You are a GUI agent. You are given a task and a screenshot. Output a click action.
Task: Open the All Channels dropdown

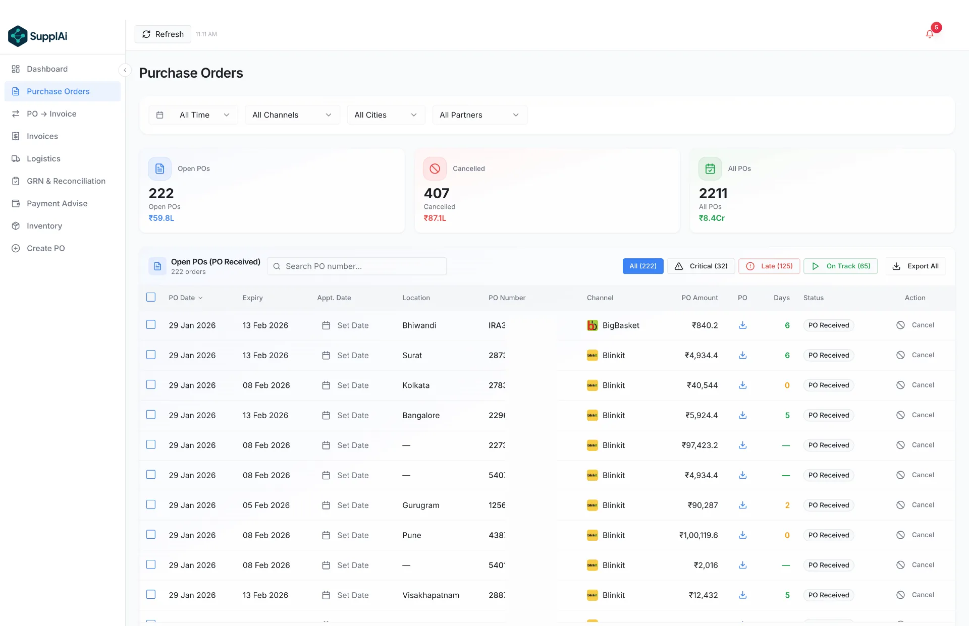[x=292, y=115]
